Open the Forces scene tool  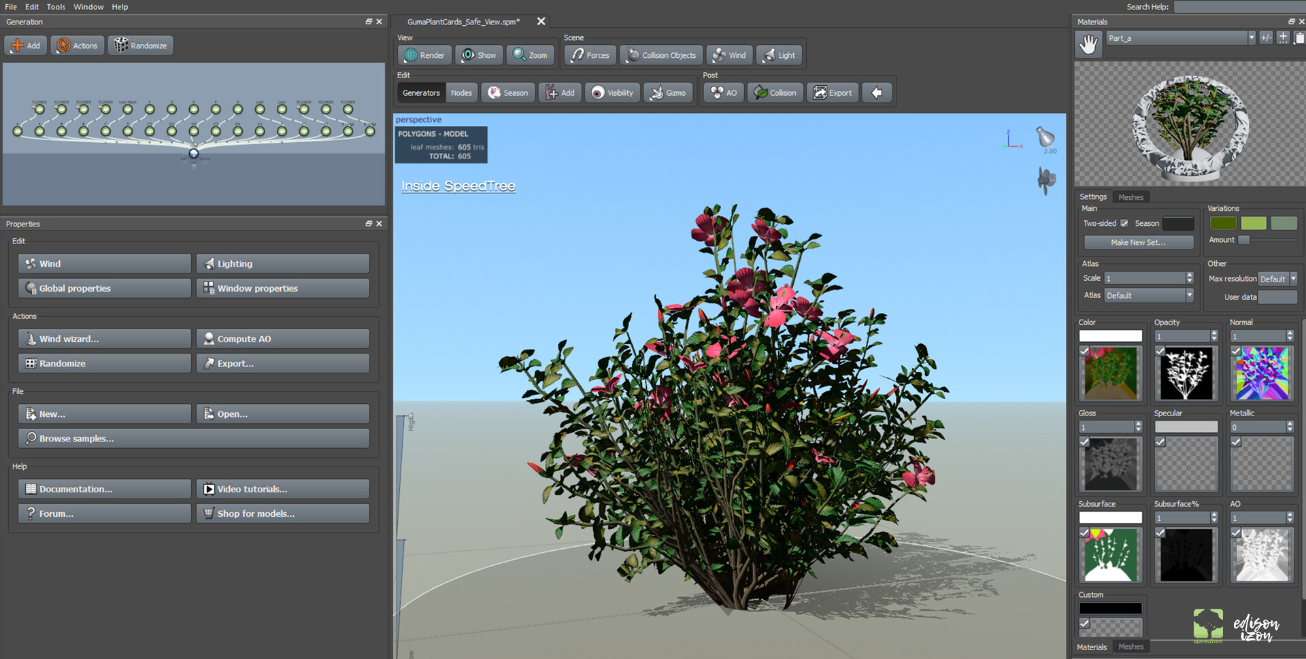pyautogui.click(x=589, y=54)
